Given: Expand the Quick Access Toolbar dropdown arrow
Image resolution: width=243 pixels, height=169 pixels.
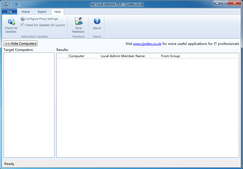Looking at the screenshot, I should pos(16,4).
